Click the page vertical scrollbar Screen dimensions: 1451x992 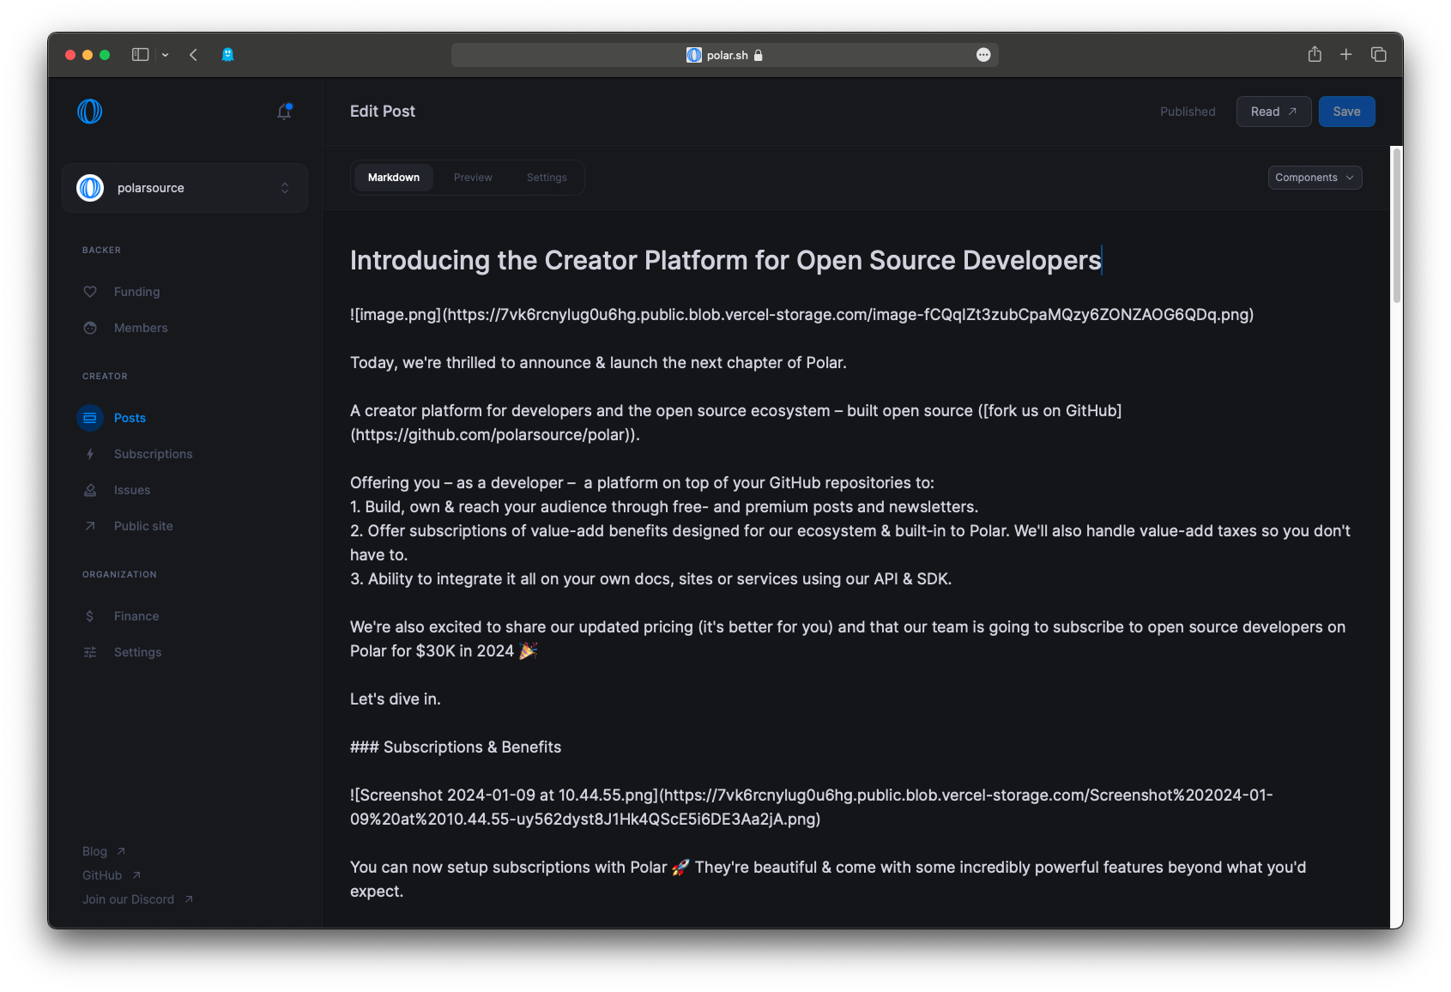1397,226
